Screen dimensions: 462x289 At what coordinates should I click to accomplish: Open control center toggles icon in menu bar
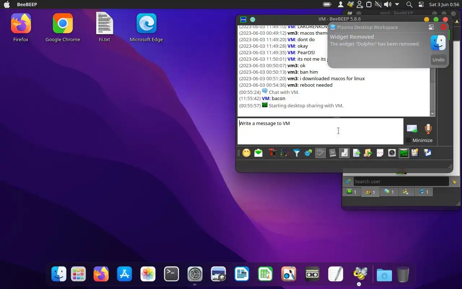(x=421, y=4)
